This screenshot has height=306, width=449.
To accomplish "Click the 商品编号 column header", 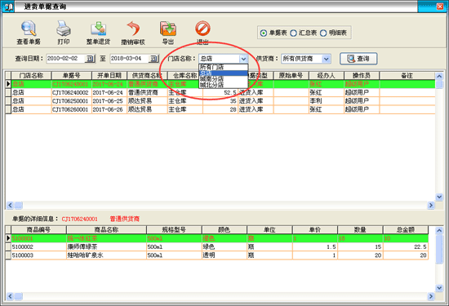I will point(38,229).
